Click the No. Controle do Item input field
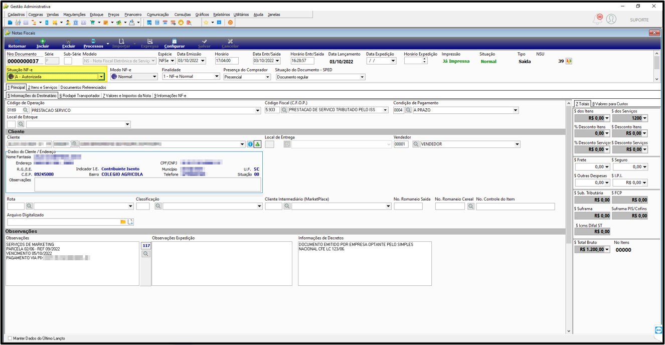Screen dimensions: 665x345 [516, 206]
